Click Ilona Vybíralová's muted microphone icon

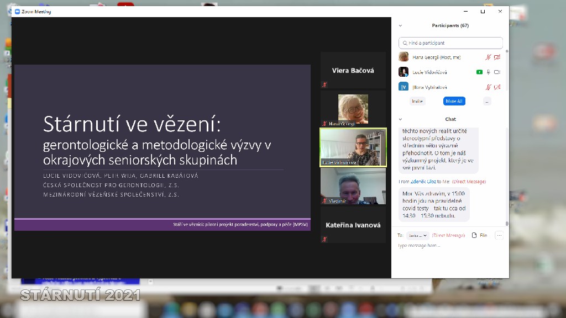point(488,87)
